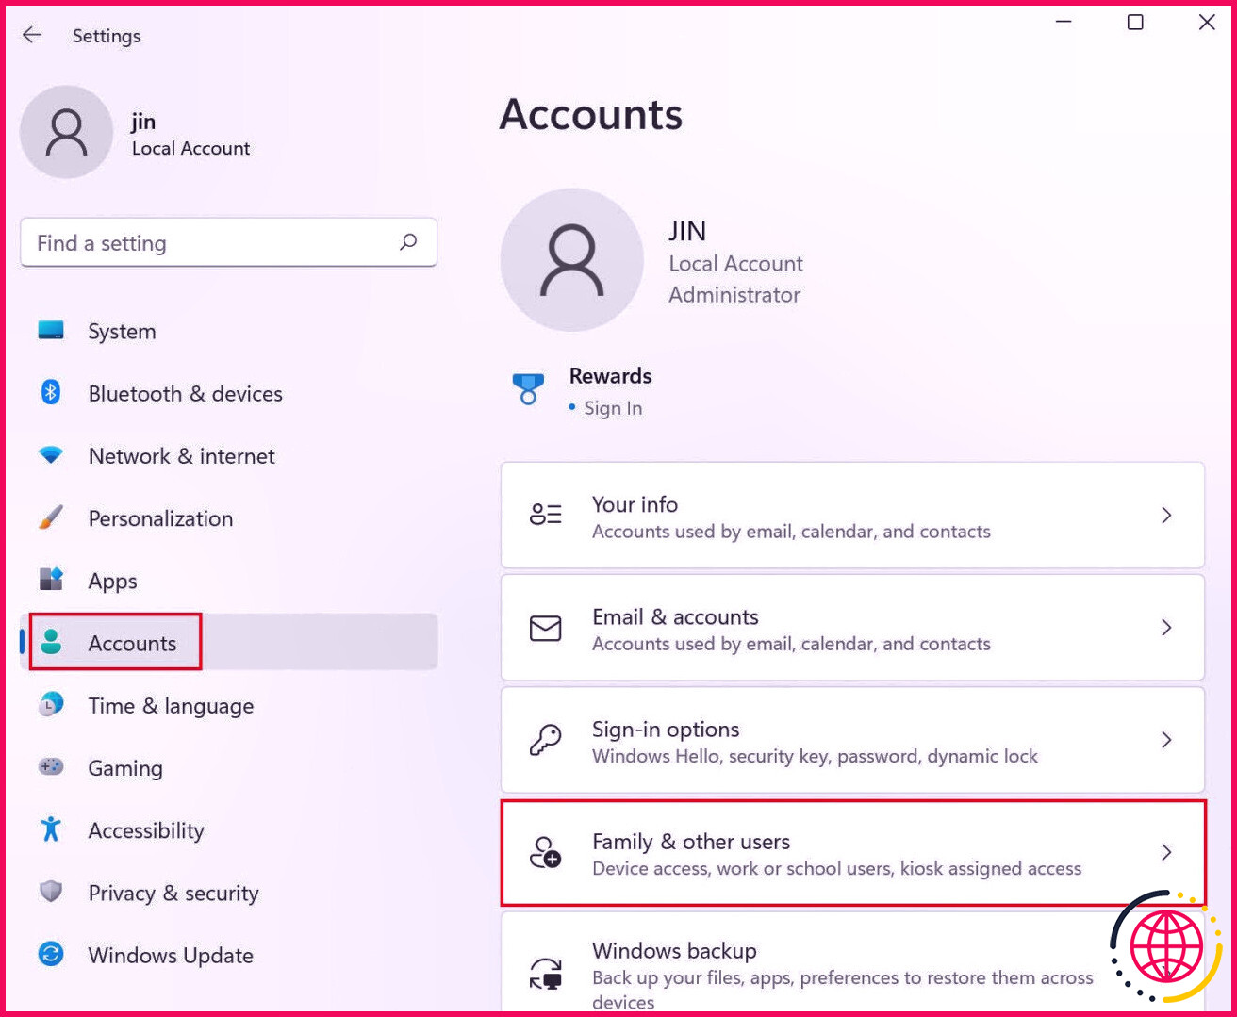
Task: Maximize the Settings window
Action: click(x=1135, y=22)
